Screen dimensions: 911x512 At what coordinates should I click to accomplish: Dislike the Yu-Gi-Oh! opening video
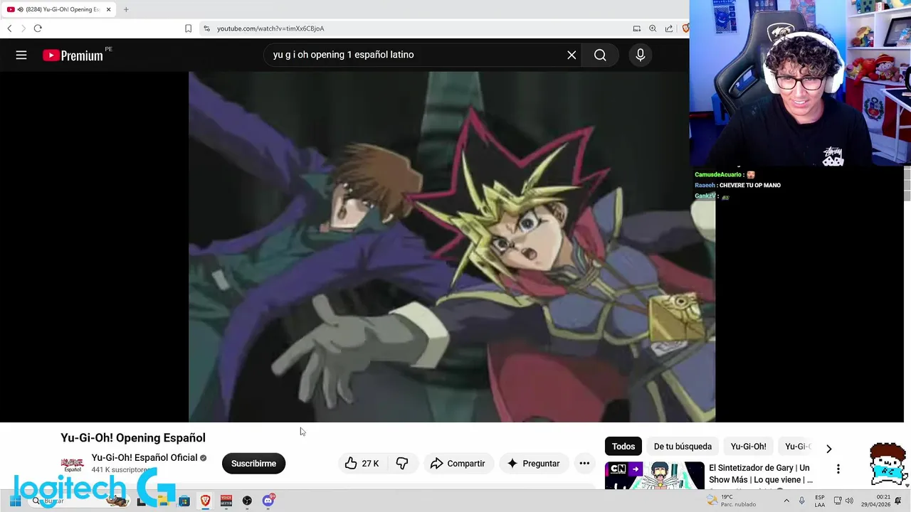402,464
